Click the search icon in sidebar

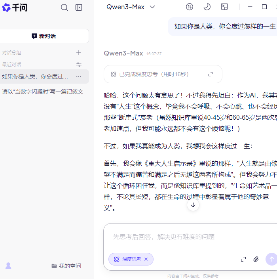point(64,8)
